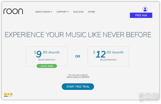Select the $9.99 billed annually plan
161x104 pixels.
pyautogui.click(x=47, y=56)
